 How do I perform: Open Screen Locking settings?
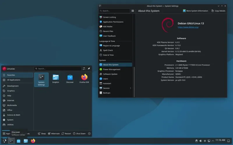click(x=115, y=17)
